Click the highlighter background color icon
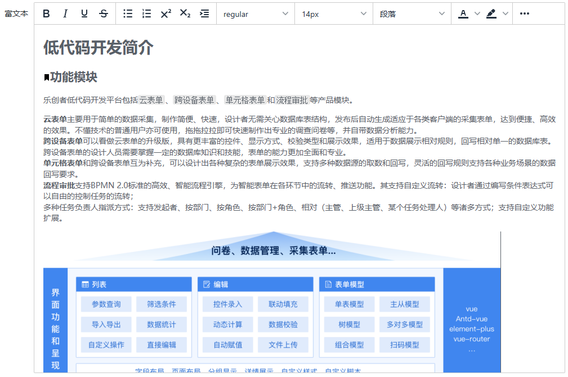 click(x=491, y=14)
